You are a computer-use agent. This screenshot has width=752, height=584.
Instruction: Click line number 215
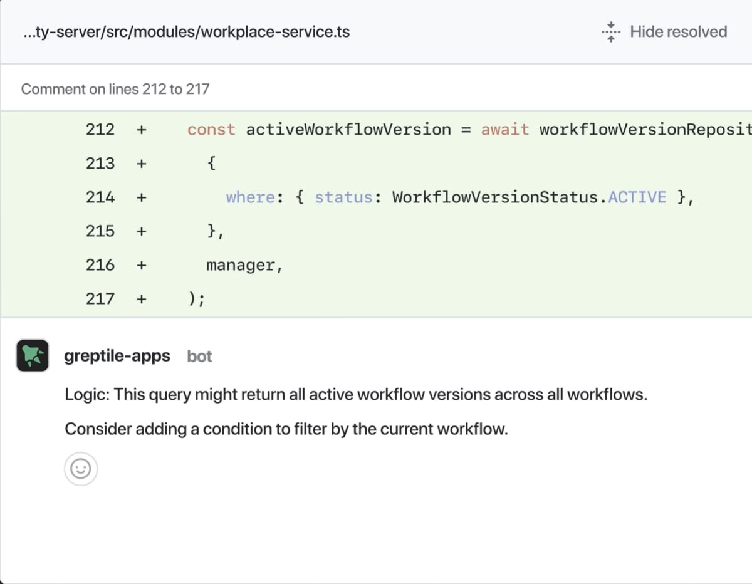tap(100, 231)
